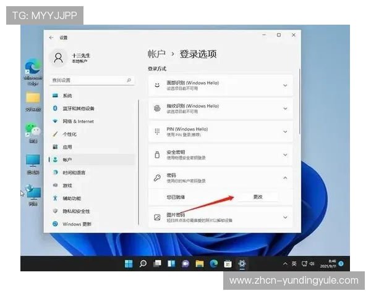371x296 pixels.
Task: Click 帐户 breadcrumb link
Action: 156,54
